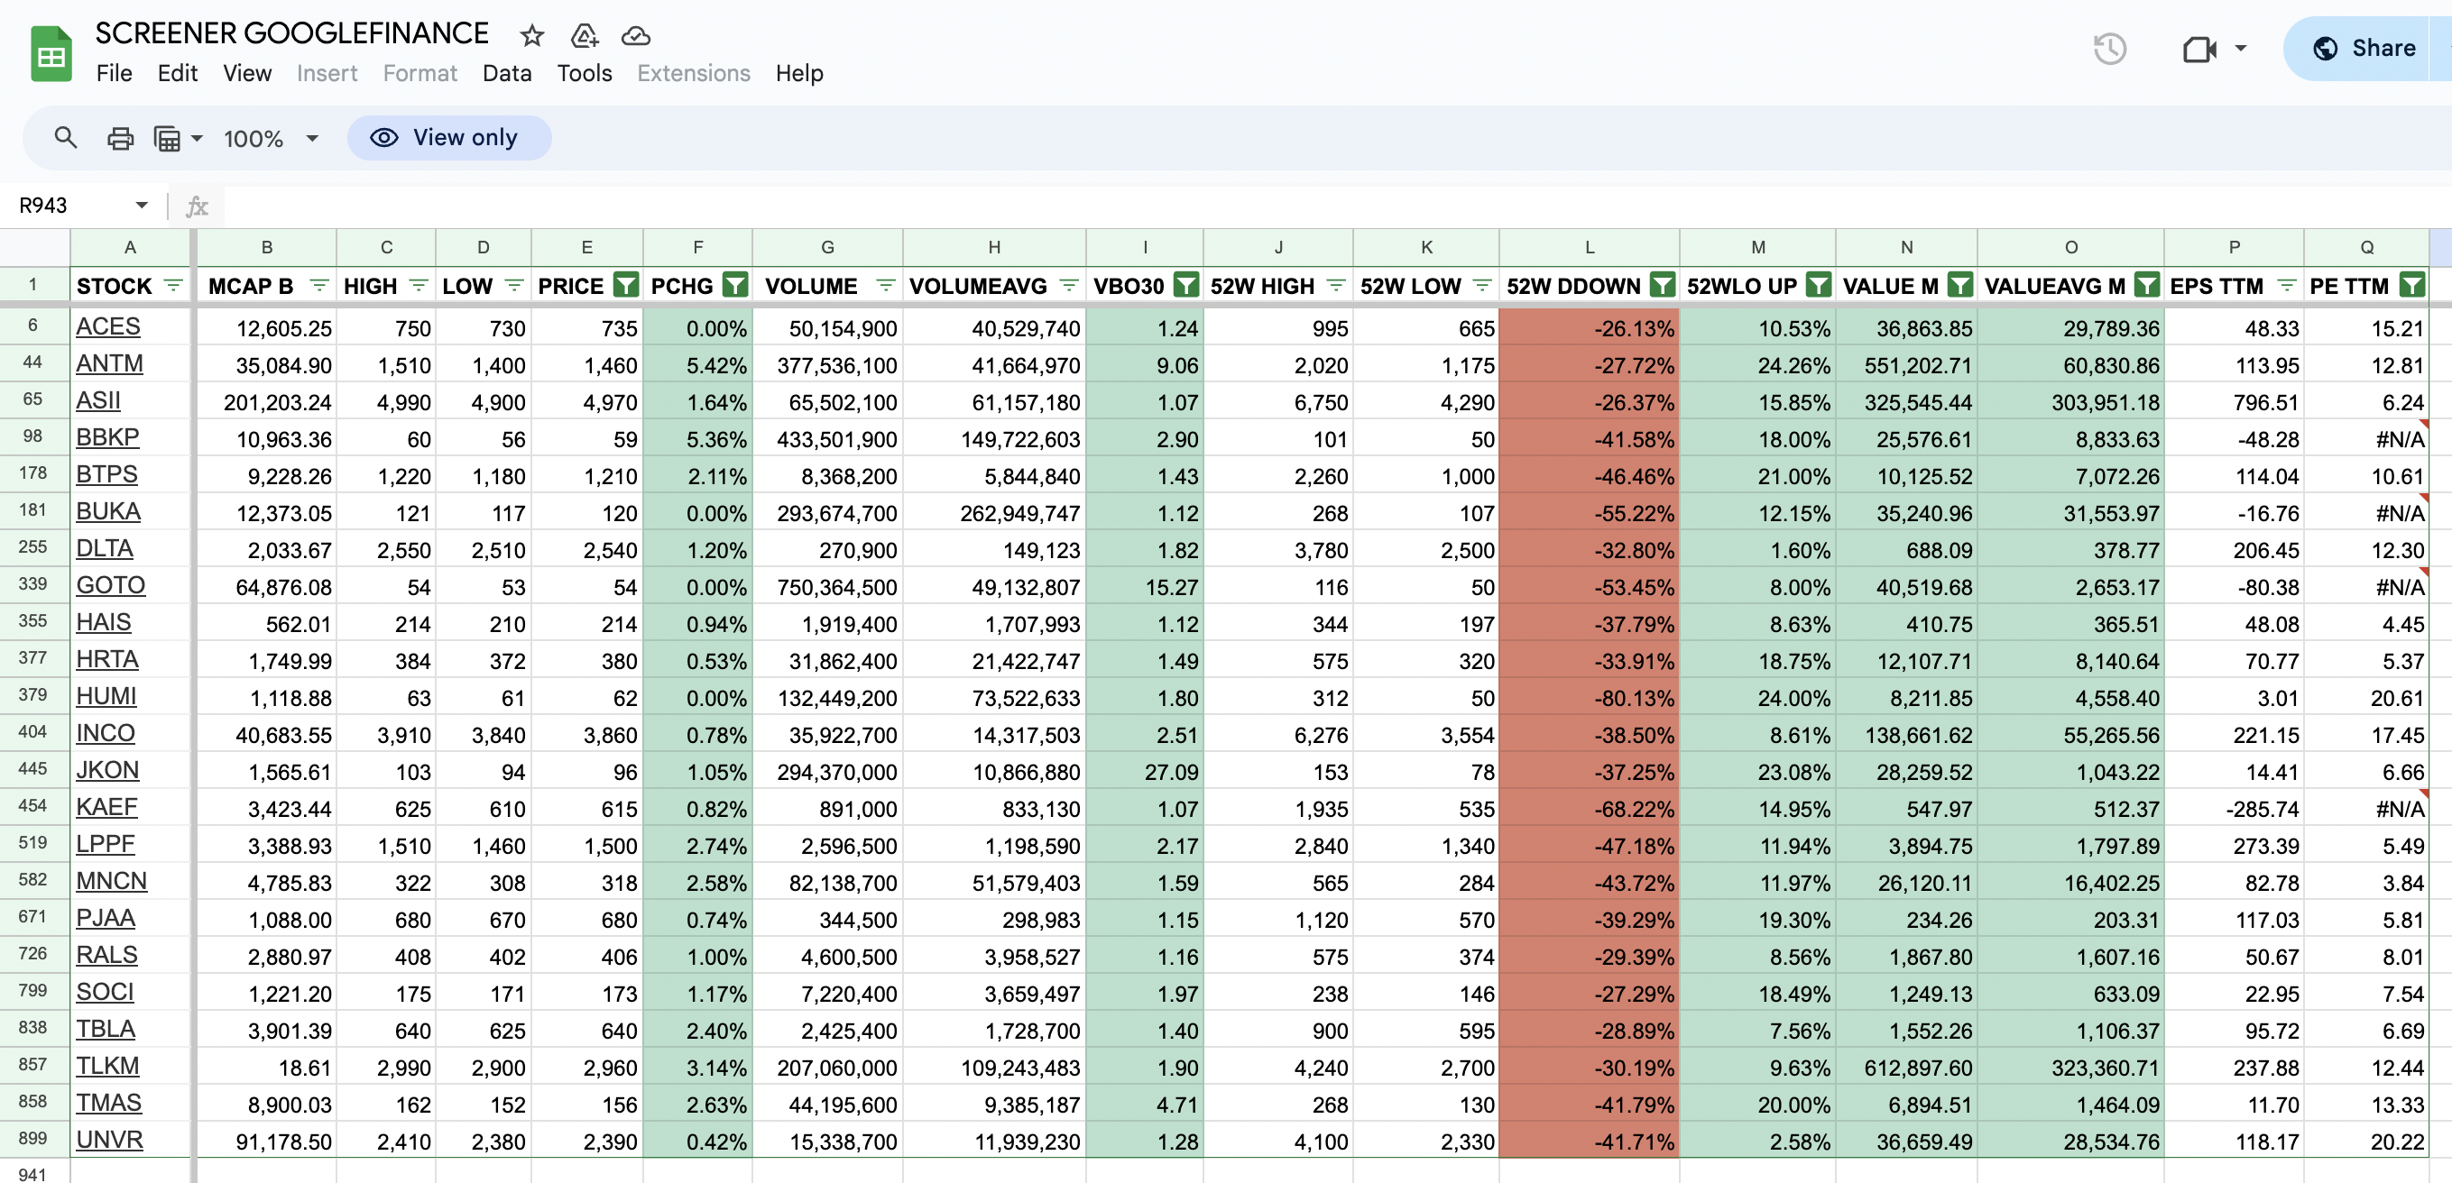2452x1183 pixels.
Task: Open the STOCK column filter icon
Action: tap(173, 285)
